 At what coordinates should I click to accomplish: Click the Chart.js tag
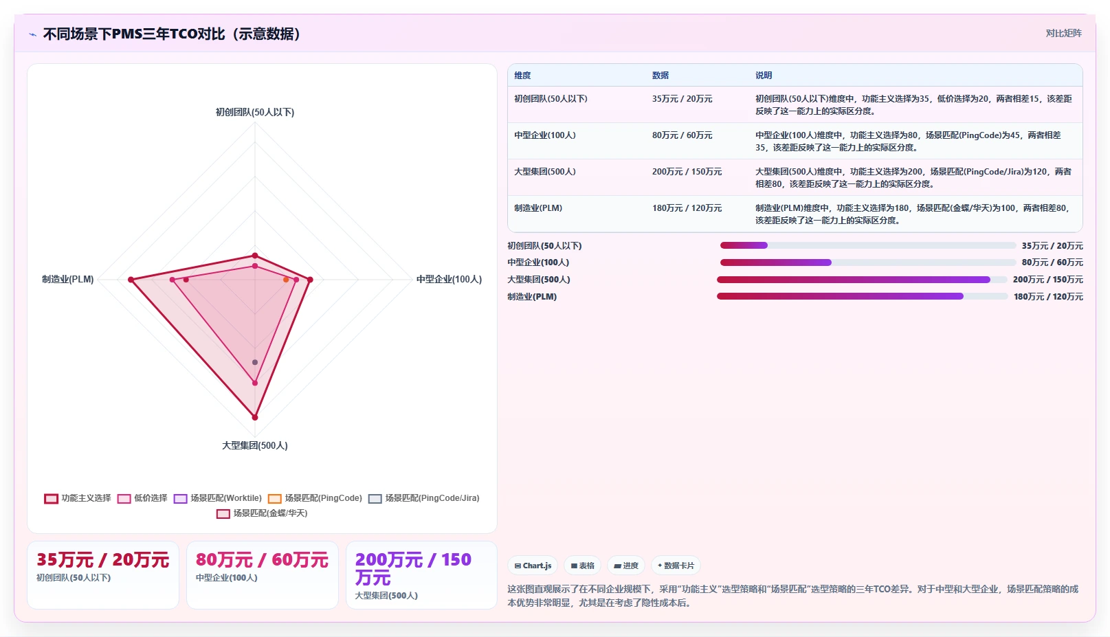(533, 566)
